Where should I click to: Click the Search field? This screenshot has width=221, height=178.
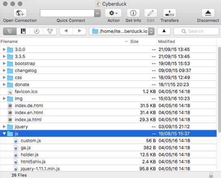click(196, 31)
